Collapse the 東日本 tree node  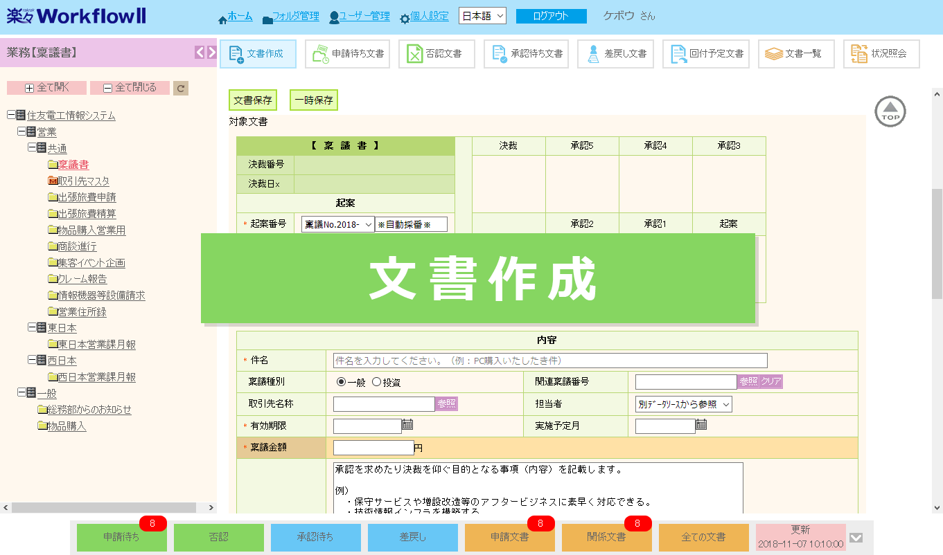click(x=32, y=328)
